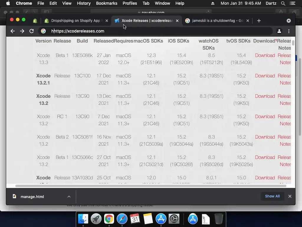Open the File menu
Screen dimensions: 302x227
point(41,3)
